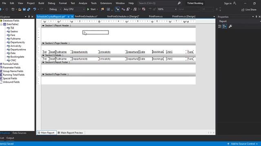This screenshot has height=146, width=261.
Task: Select the Bookingdate field in Field Explorer
Action: [17, 57]
